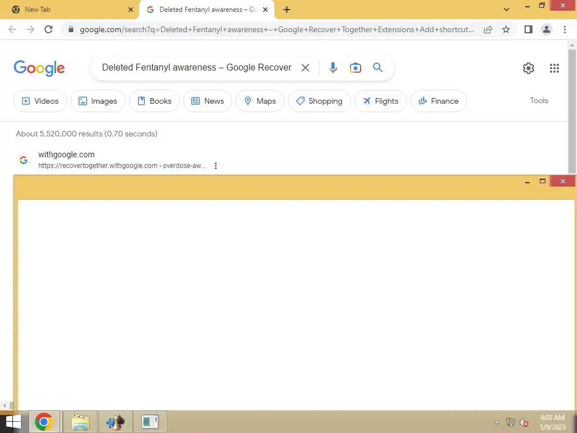
Task: View site information via the lock icon
Action: [x=71, y=29]
